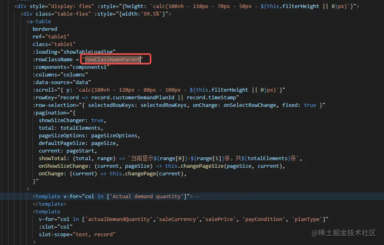Click the v-for actualDemandQuantity array line

point(183,219)
